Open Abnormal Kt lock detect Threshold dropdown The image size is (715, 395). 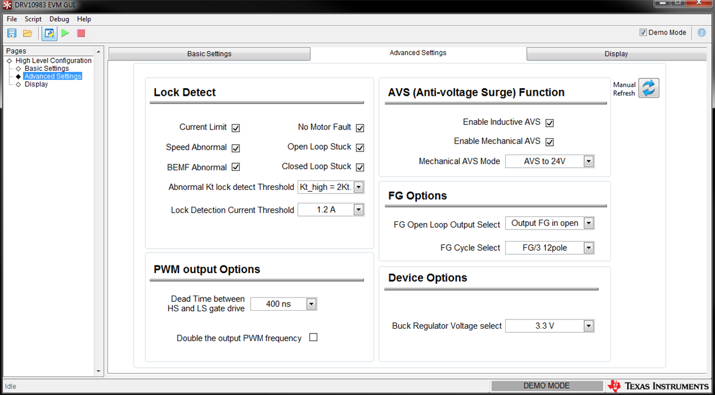click(x=331, y=187)
